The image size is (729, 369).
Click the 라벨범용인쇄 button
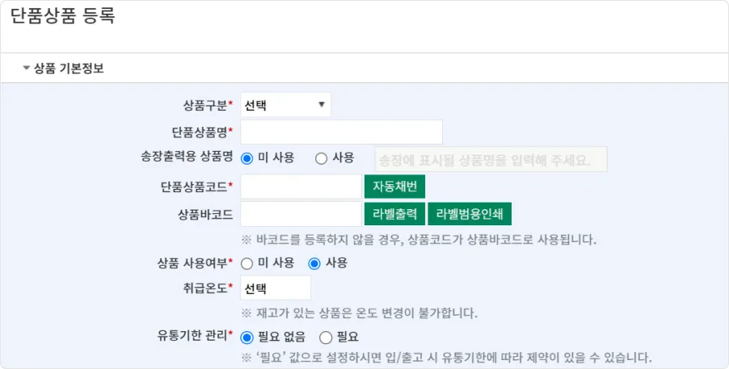click(470, 214)
